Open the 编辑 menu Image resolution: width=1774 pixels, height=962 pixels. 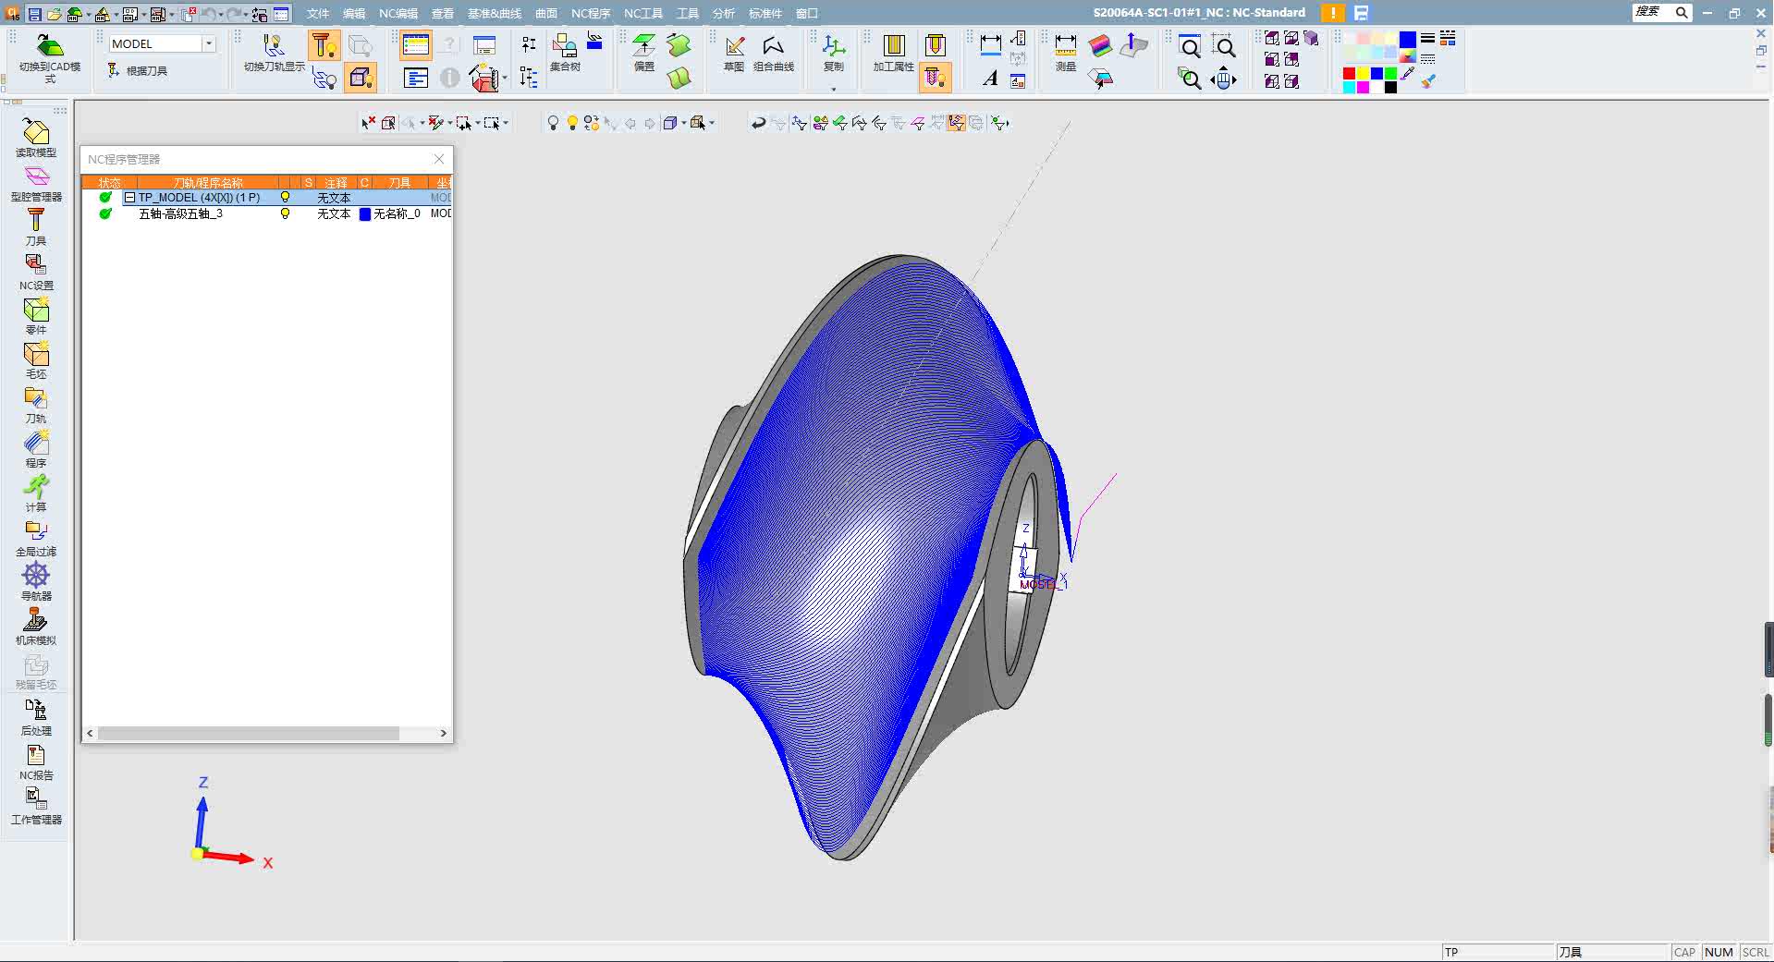pos(354,14)
